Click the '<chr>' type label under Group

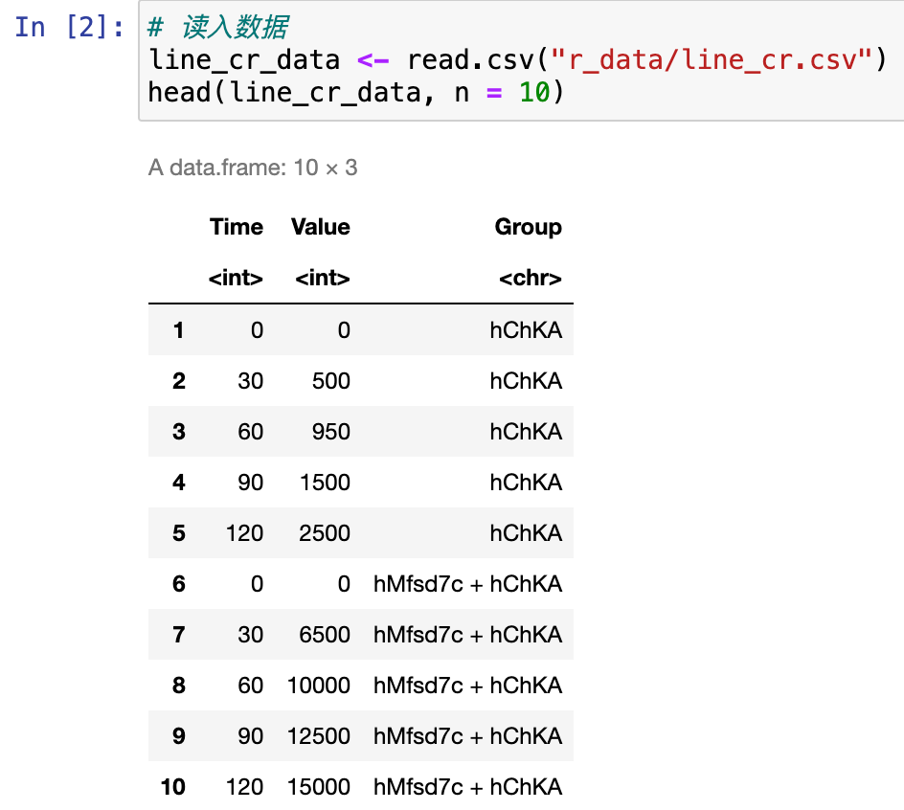click(x=531, y=278)
